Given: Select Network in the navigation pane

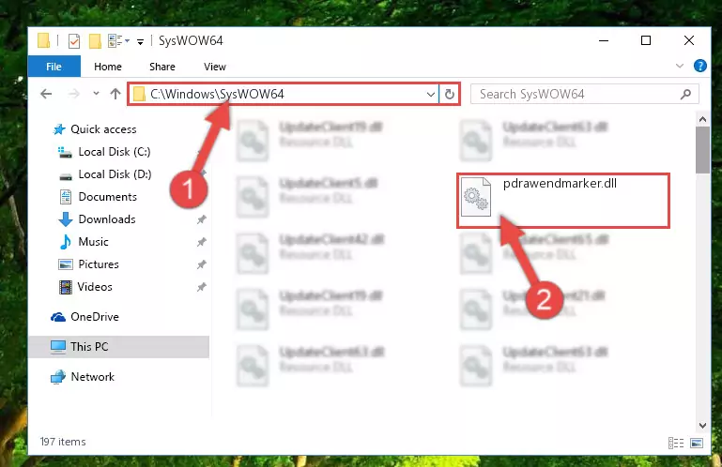Looking at the screenshot, I should [83, 377].
